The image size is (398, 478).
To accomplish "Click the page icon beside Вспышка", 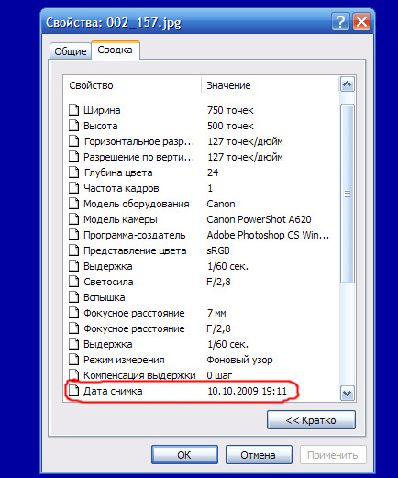I will pos(73,297).
